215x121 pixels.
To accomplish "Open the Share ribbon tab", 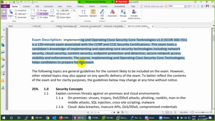I will click(x=92, y=6).
